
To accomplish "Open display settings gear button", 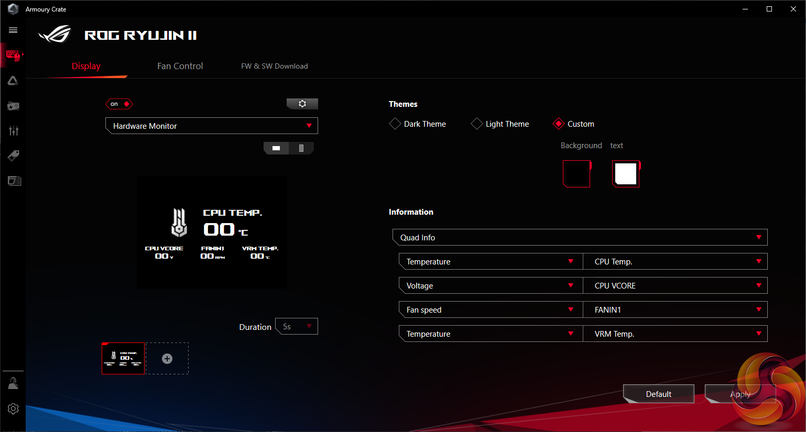I will tap(302, 104).
